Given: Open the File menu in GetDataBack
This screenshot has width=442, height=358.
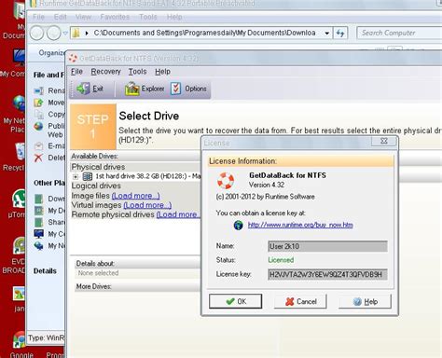Looking at the screenshot, I should 76,72.
